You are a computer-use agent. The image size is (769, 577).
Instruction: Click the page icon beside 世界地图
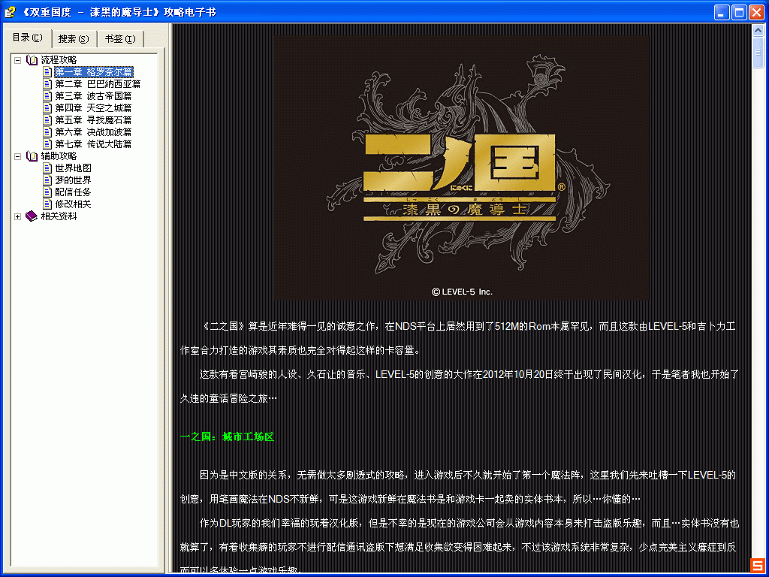click(47, 168)
